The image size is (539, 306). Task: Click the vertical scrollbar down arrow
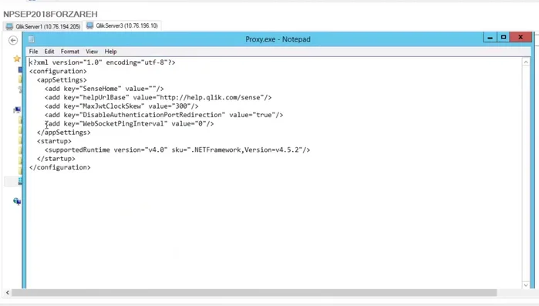click(x=526, y=285)
